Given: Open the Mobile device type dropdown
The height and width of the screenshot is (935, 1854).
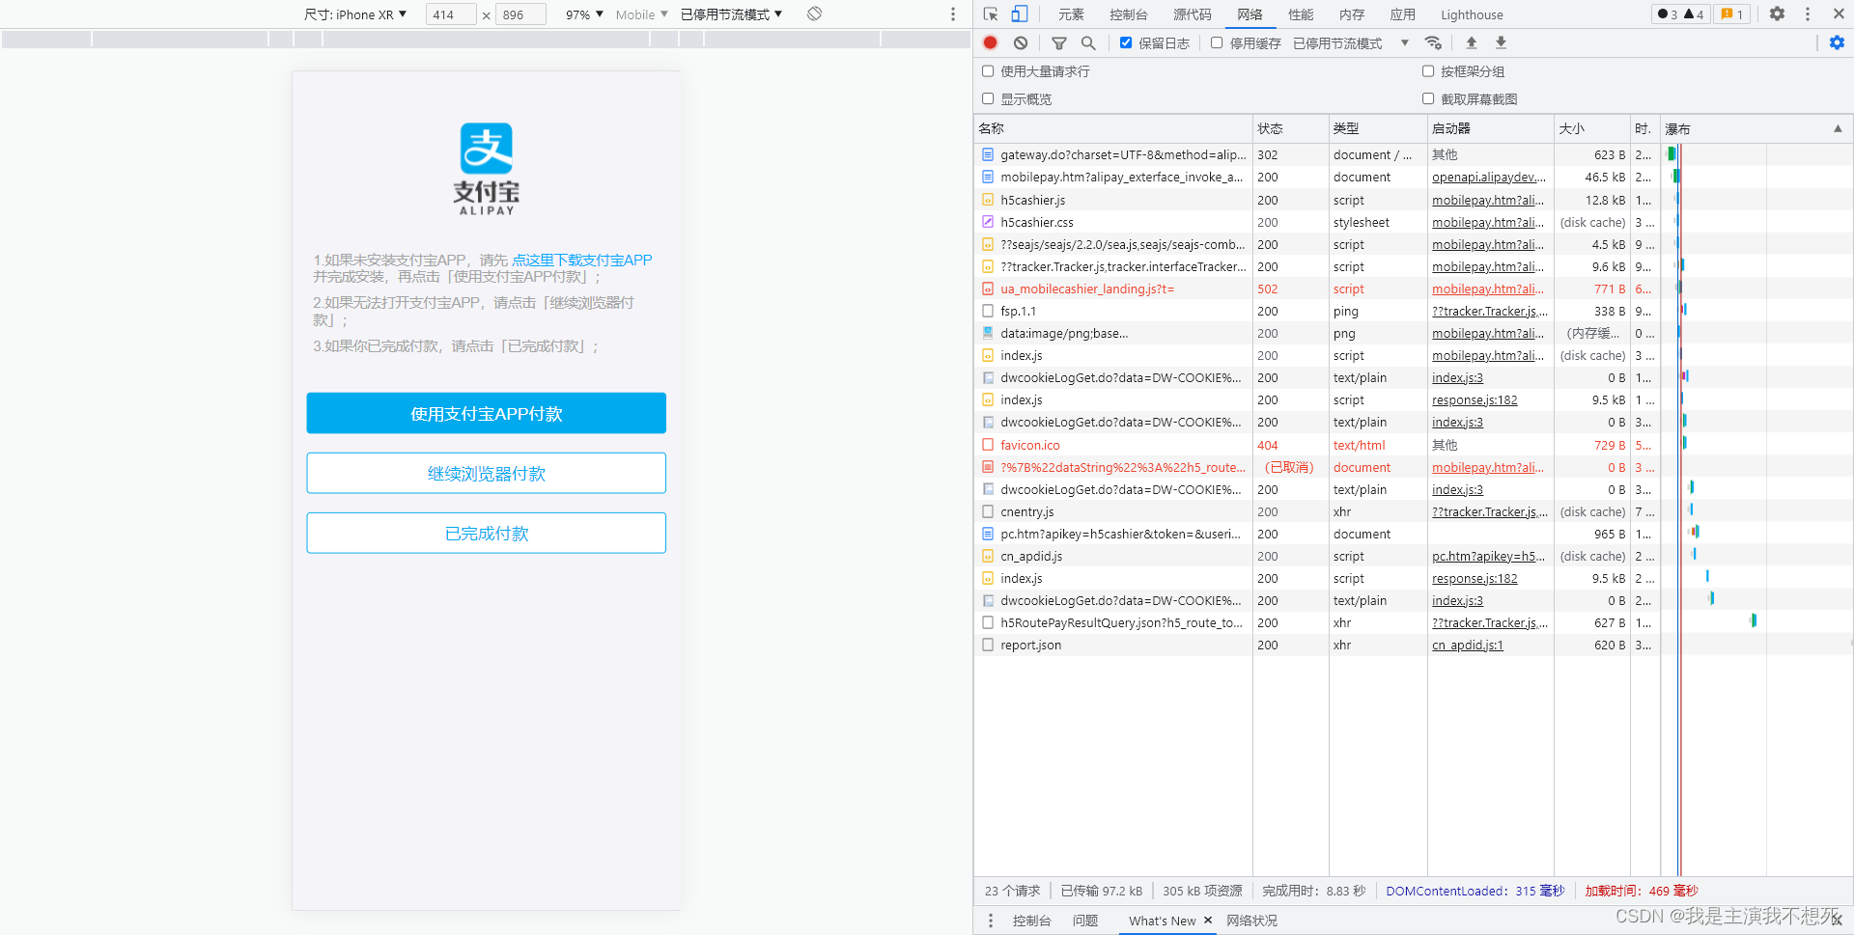Looking at the screenshot, I should pyautogui.click(x=642, y=14).
